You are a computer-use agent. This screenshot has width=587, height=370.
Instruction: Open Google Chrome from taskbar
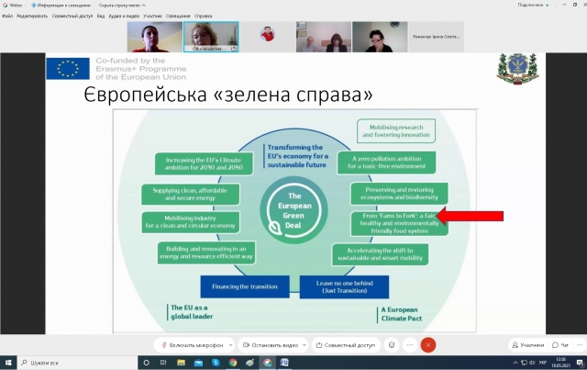point(233,363)
